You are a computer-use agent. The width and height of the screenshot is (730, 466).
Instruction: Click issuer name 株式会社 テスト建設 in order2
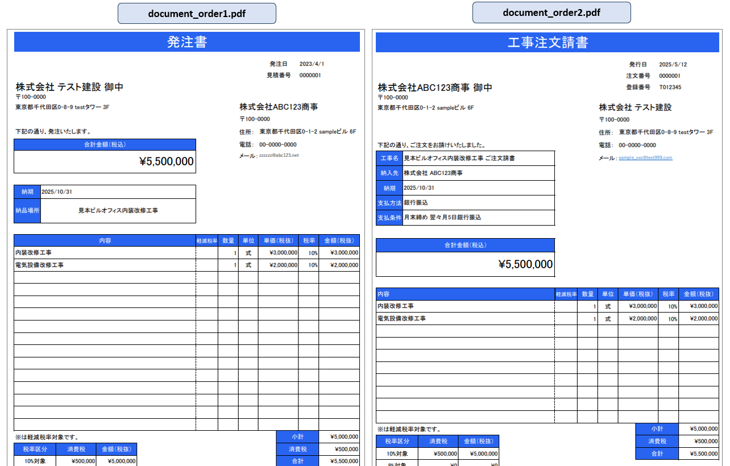pos(635,107)
